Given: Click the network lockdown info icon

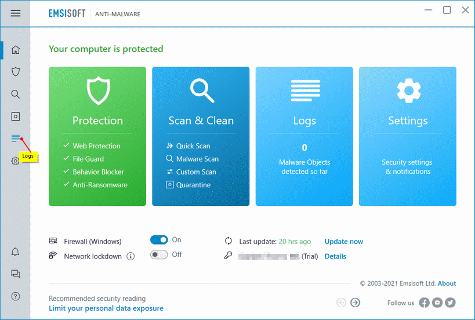Looking at the screenshot, I should pyautogui.click(x=130, y=256).
